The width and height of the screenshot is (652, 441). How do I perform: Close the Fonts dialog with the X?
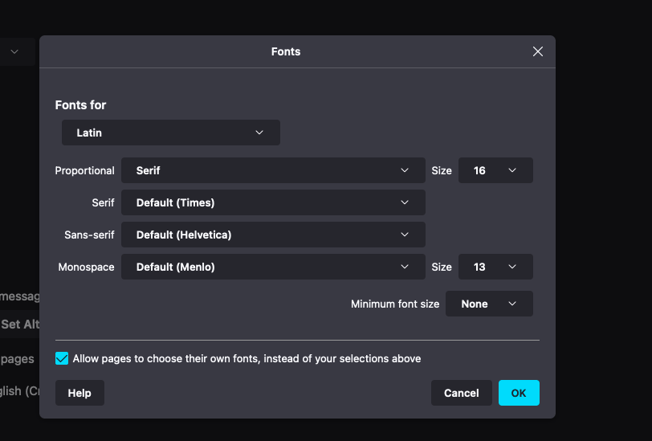click(x=538, y=51)
